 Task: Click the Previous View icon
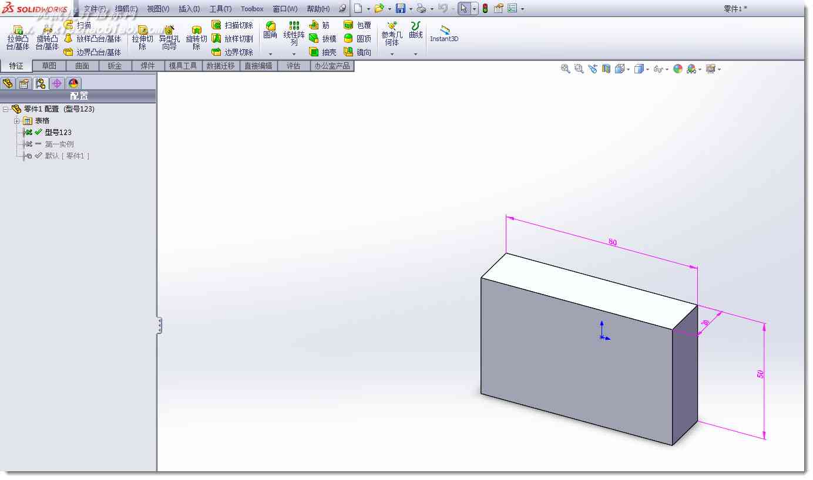click(x=593, y=69)
